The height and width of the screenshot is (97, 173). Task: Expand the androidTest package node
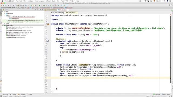[6, 20]
